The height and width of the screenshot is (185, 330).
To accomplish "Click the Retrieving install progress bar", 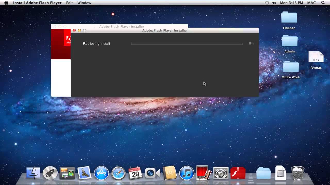I will tap(187, 44).
